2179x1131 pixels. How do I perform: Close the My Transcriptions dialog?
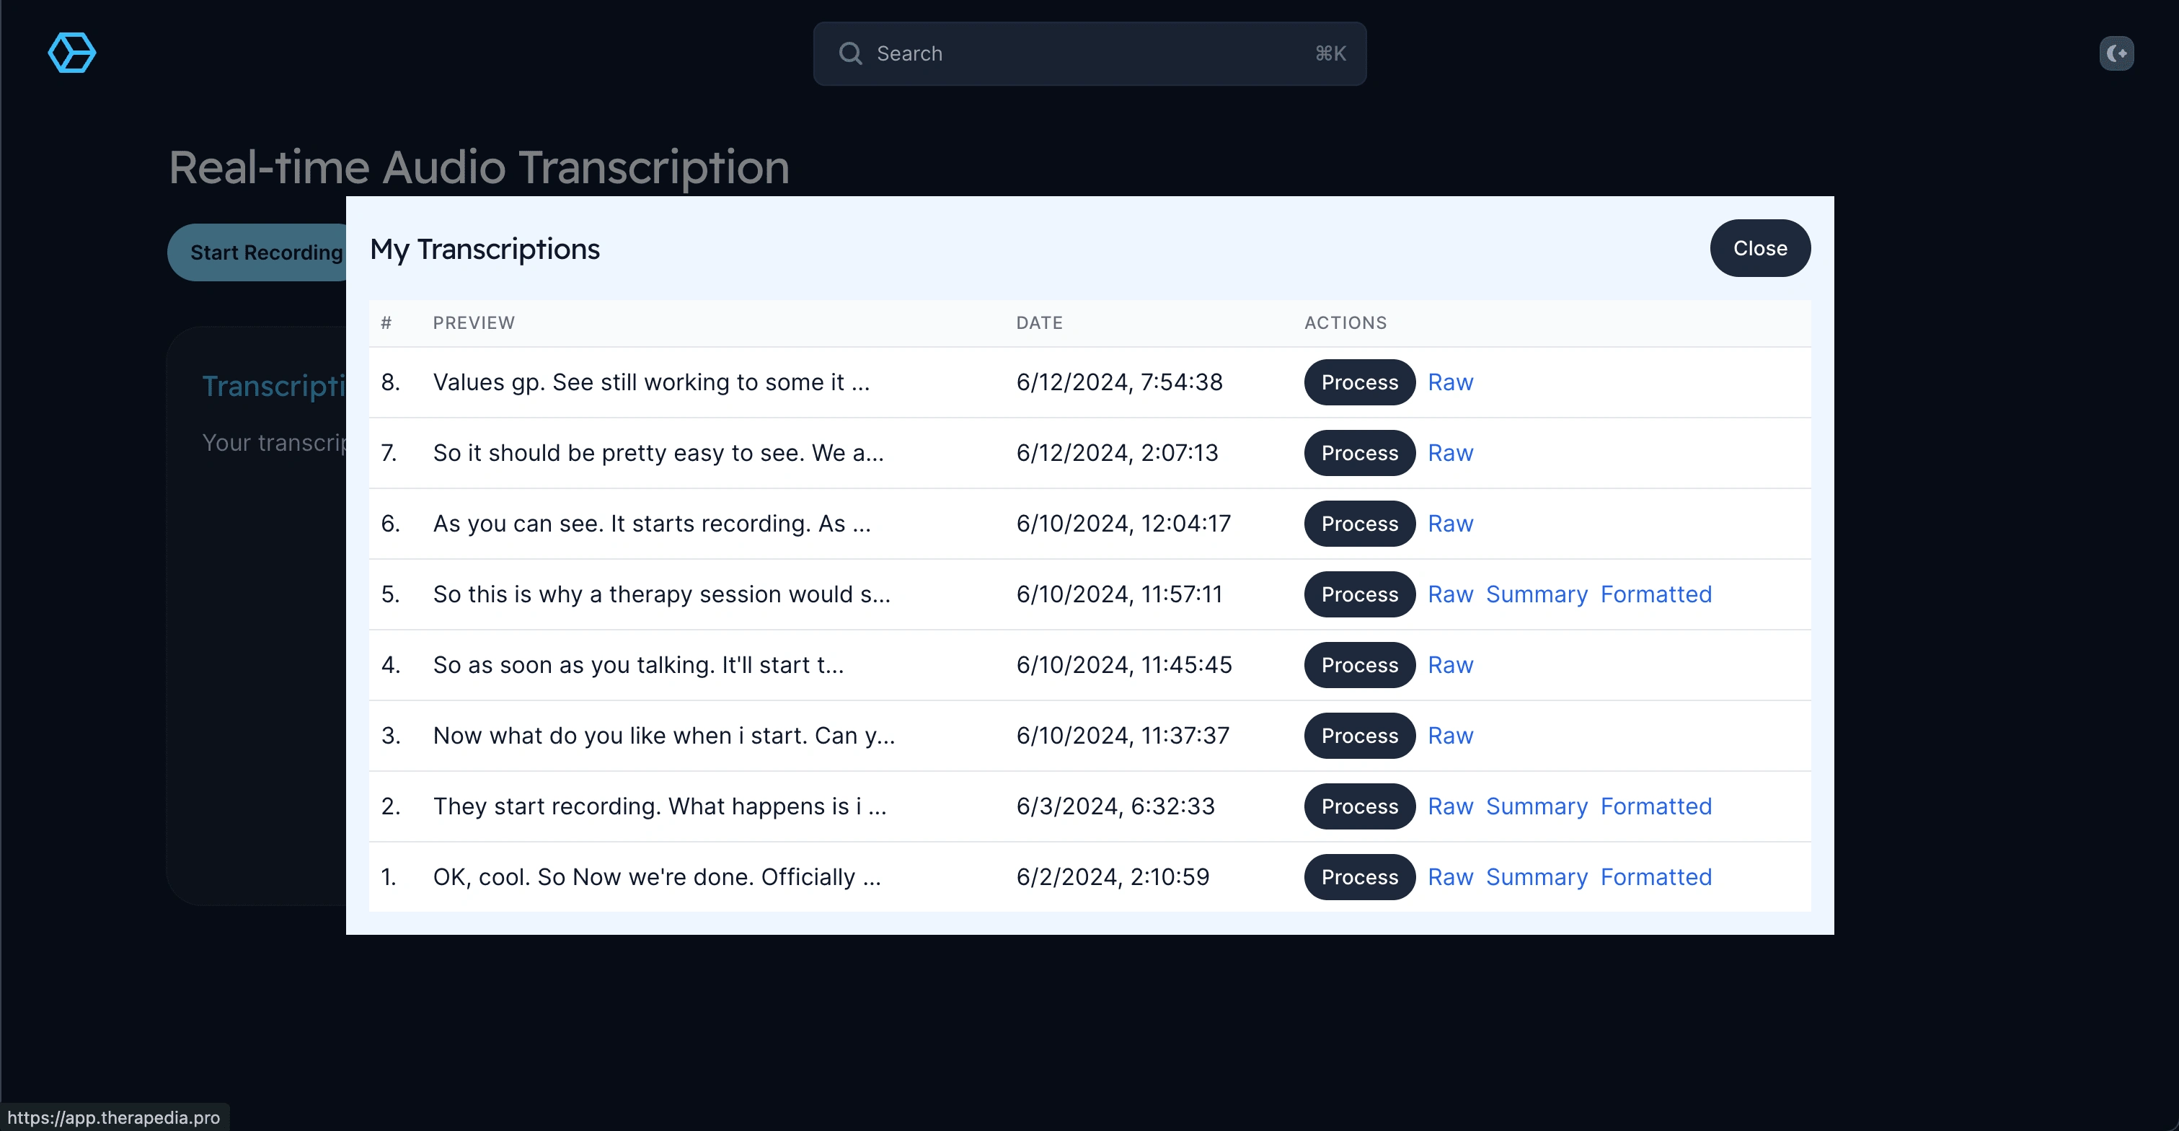[1759, 248]
